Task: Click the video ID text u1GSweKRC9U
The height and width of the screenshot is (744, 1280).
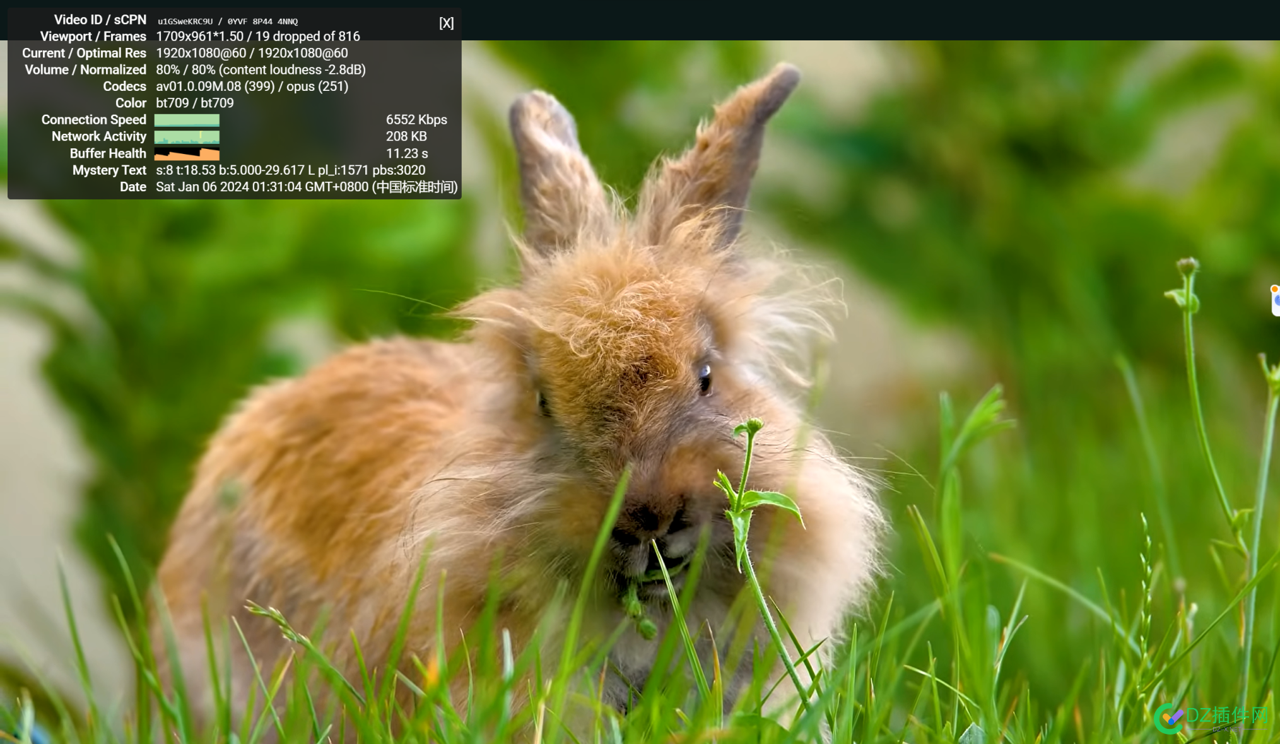Action: (x=185, y=21)
